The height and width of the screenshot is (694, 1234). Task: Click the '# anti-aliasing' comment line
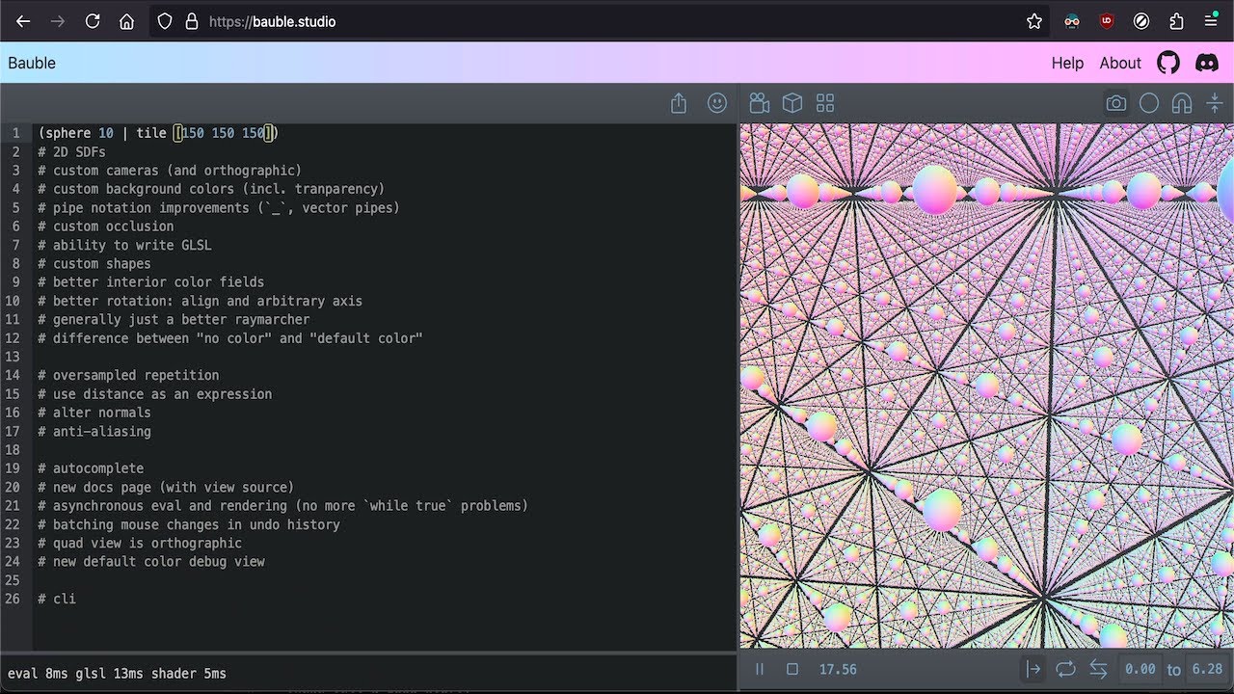pyautogui.click(x=94, y=431)
